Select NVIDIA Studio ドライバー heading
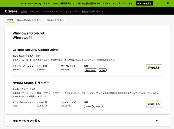This screenshot has height=129, width=174. [x=31, y=83]
